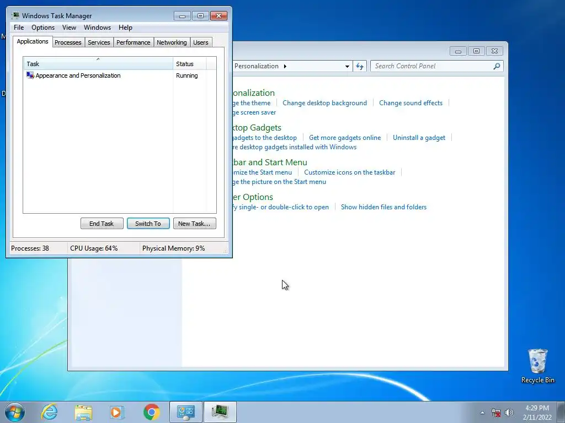Click the search magnifier in Control Panel
This screenshot has height=423, width=565.
(x=497, y=66)
